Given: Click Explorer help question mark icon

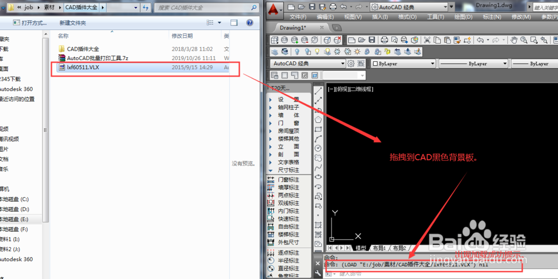Looking at the screenshot, I should click(x=250, y=23).
